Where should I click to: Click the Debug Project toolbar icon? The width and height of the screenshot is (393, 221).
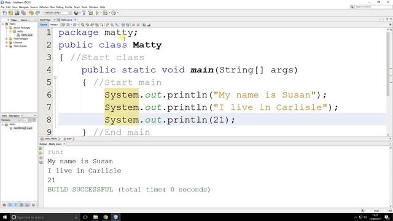click(x=105, y=13)
